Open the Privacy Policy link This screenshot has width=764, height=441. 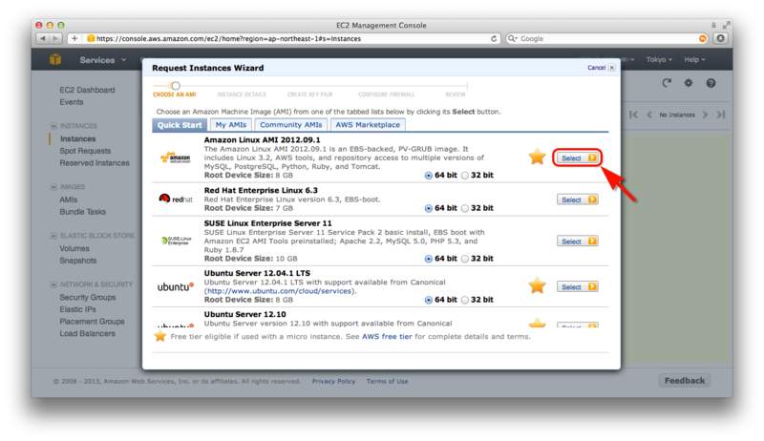coord(333,381)
